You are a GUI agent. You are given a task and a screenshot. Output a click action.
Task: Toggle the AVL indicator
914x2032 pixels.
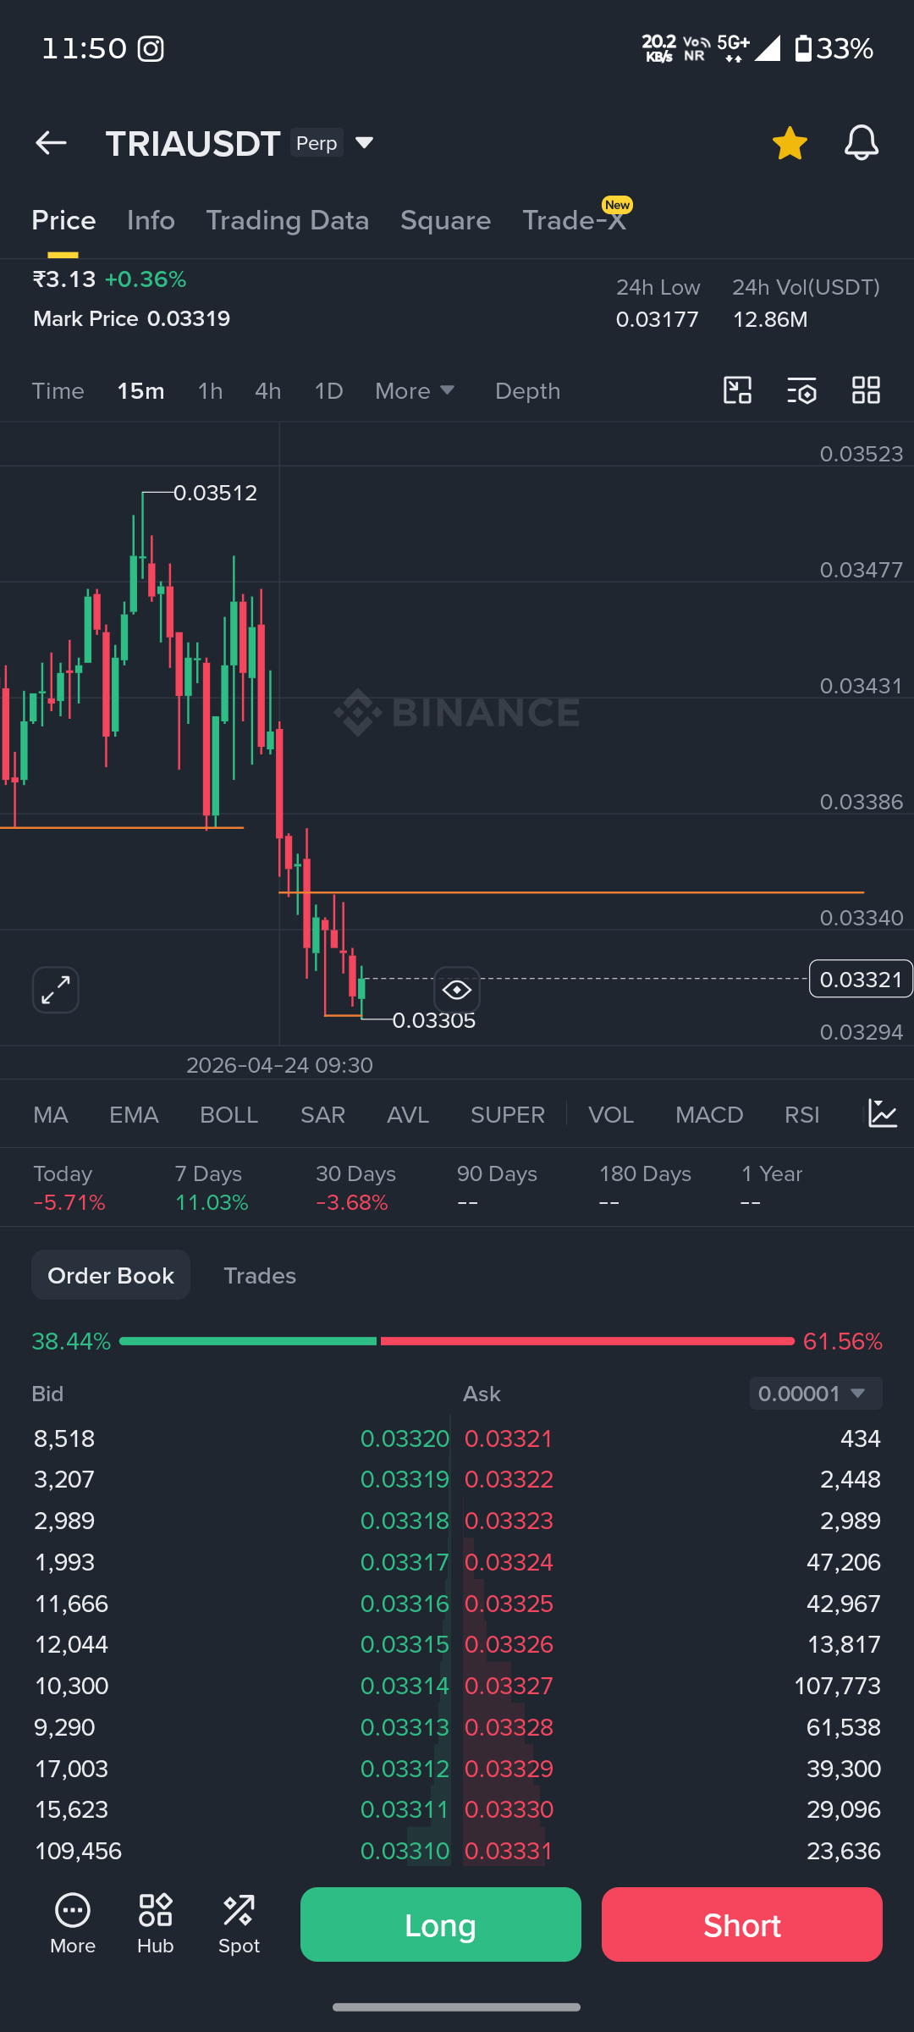408,1114
